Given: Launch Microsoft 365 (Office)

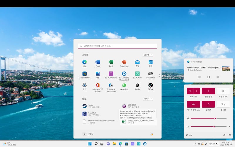Looking at the screenshot, I should point(98,87).
